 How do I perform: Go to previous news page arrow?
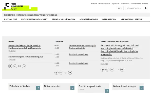(x=15, y=66)
